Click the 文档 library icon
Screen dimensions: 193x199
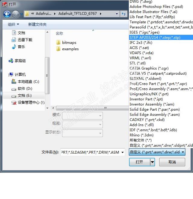click(14, 33)
